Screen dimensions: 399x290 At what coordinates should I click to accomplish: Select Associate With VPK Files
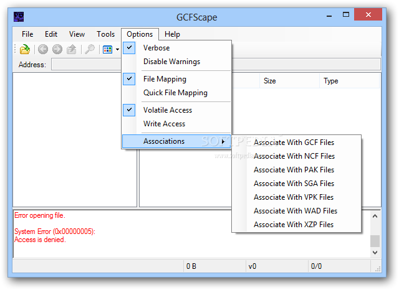[x=297, y=197]
